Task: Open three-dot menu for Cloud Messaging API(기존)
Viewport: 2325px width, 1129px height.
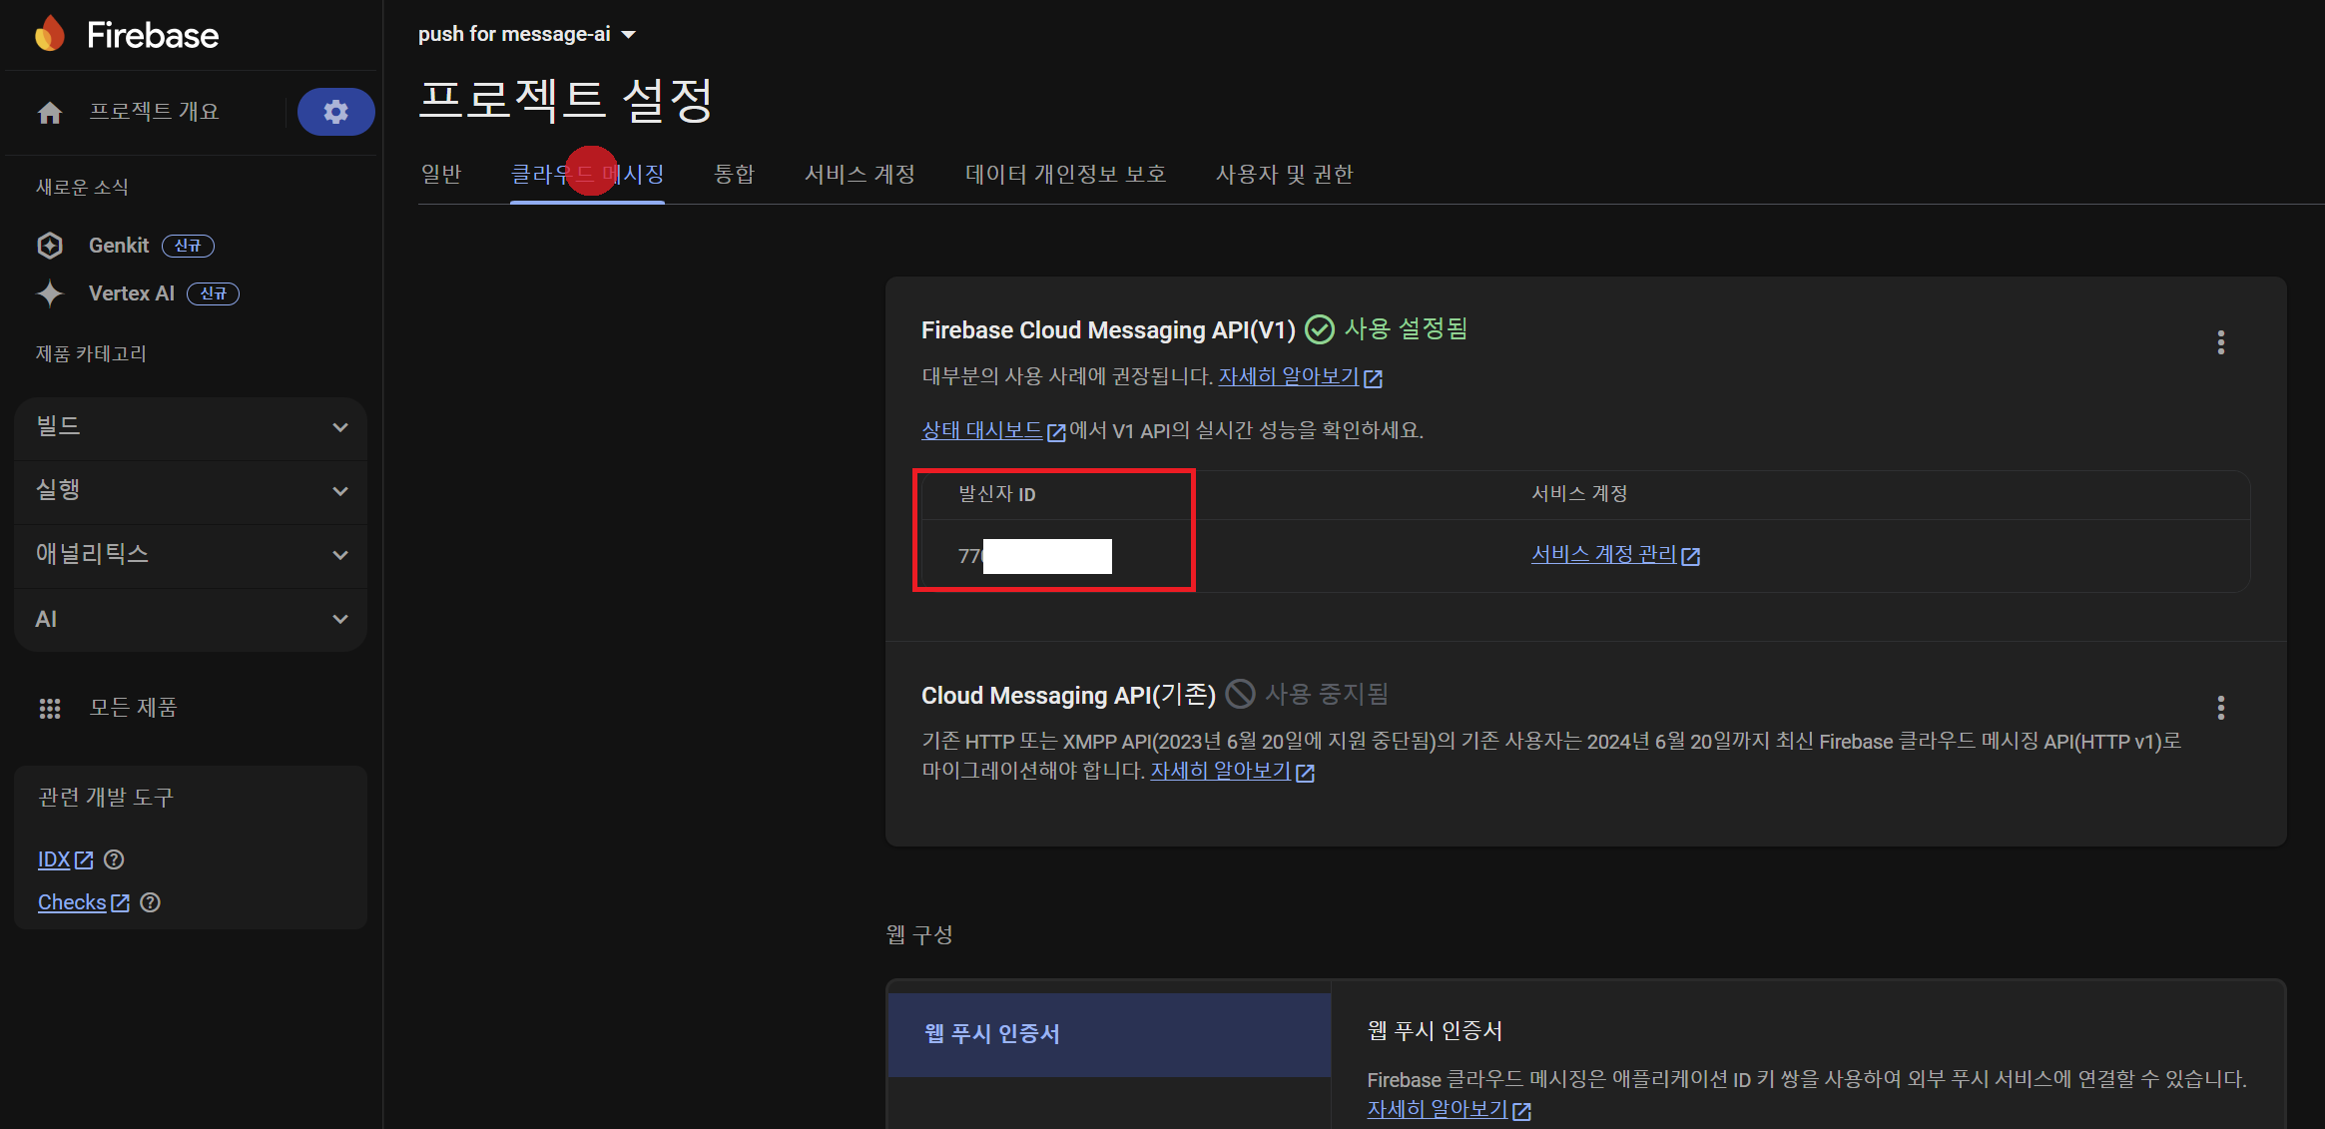Action: point(2220,708)
